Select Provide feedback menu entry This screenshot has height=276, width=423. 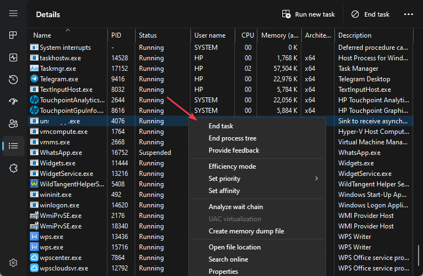(x=234, y=150)
